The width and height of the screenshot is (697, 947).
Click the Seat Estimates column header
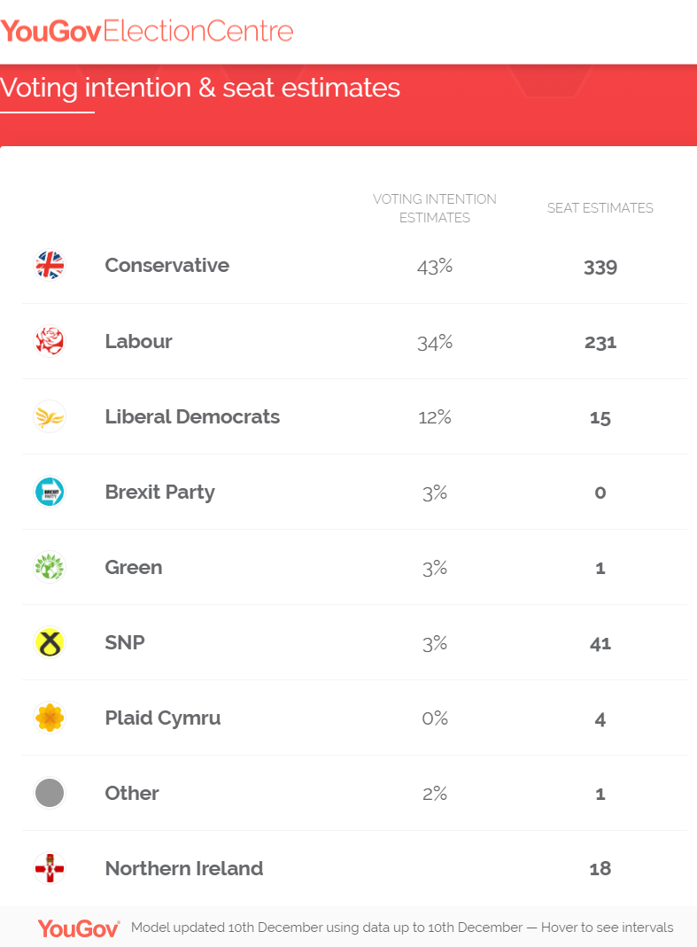point(600,208)
